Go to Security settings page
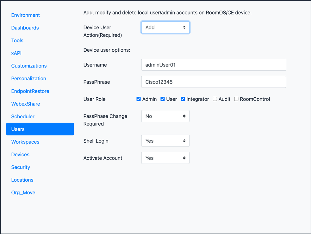 (21, 167)
